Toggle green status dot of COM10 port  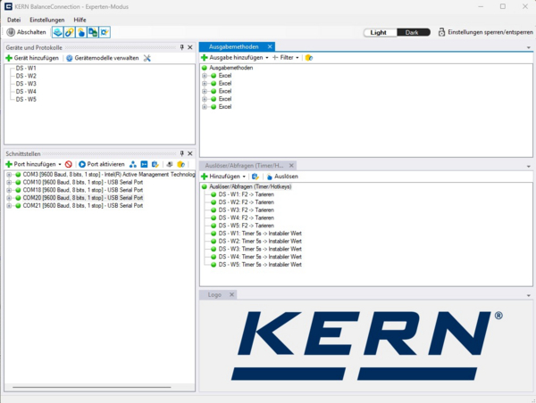point(18,182)
